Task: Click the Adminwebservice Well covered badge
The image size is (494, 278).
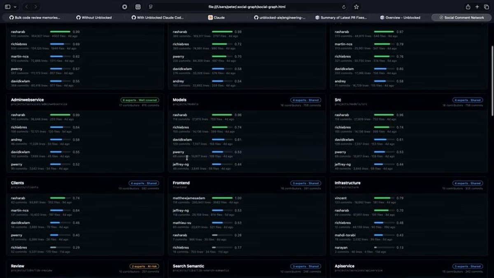Action: tap(140, 100)
